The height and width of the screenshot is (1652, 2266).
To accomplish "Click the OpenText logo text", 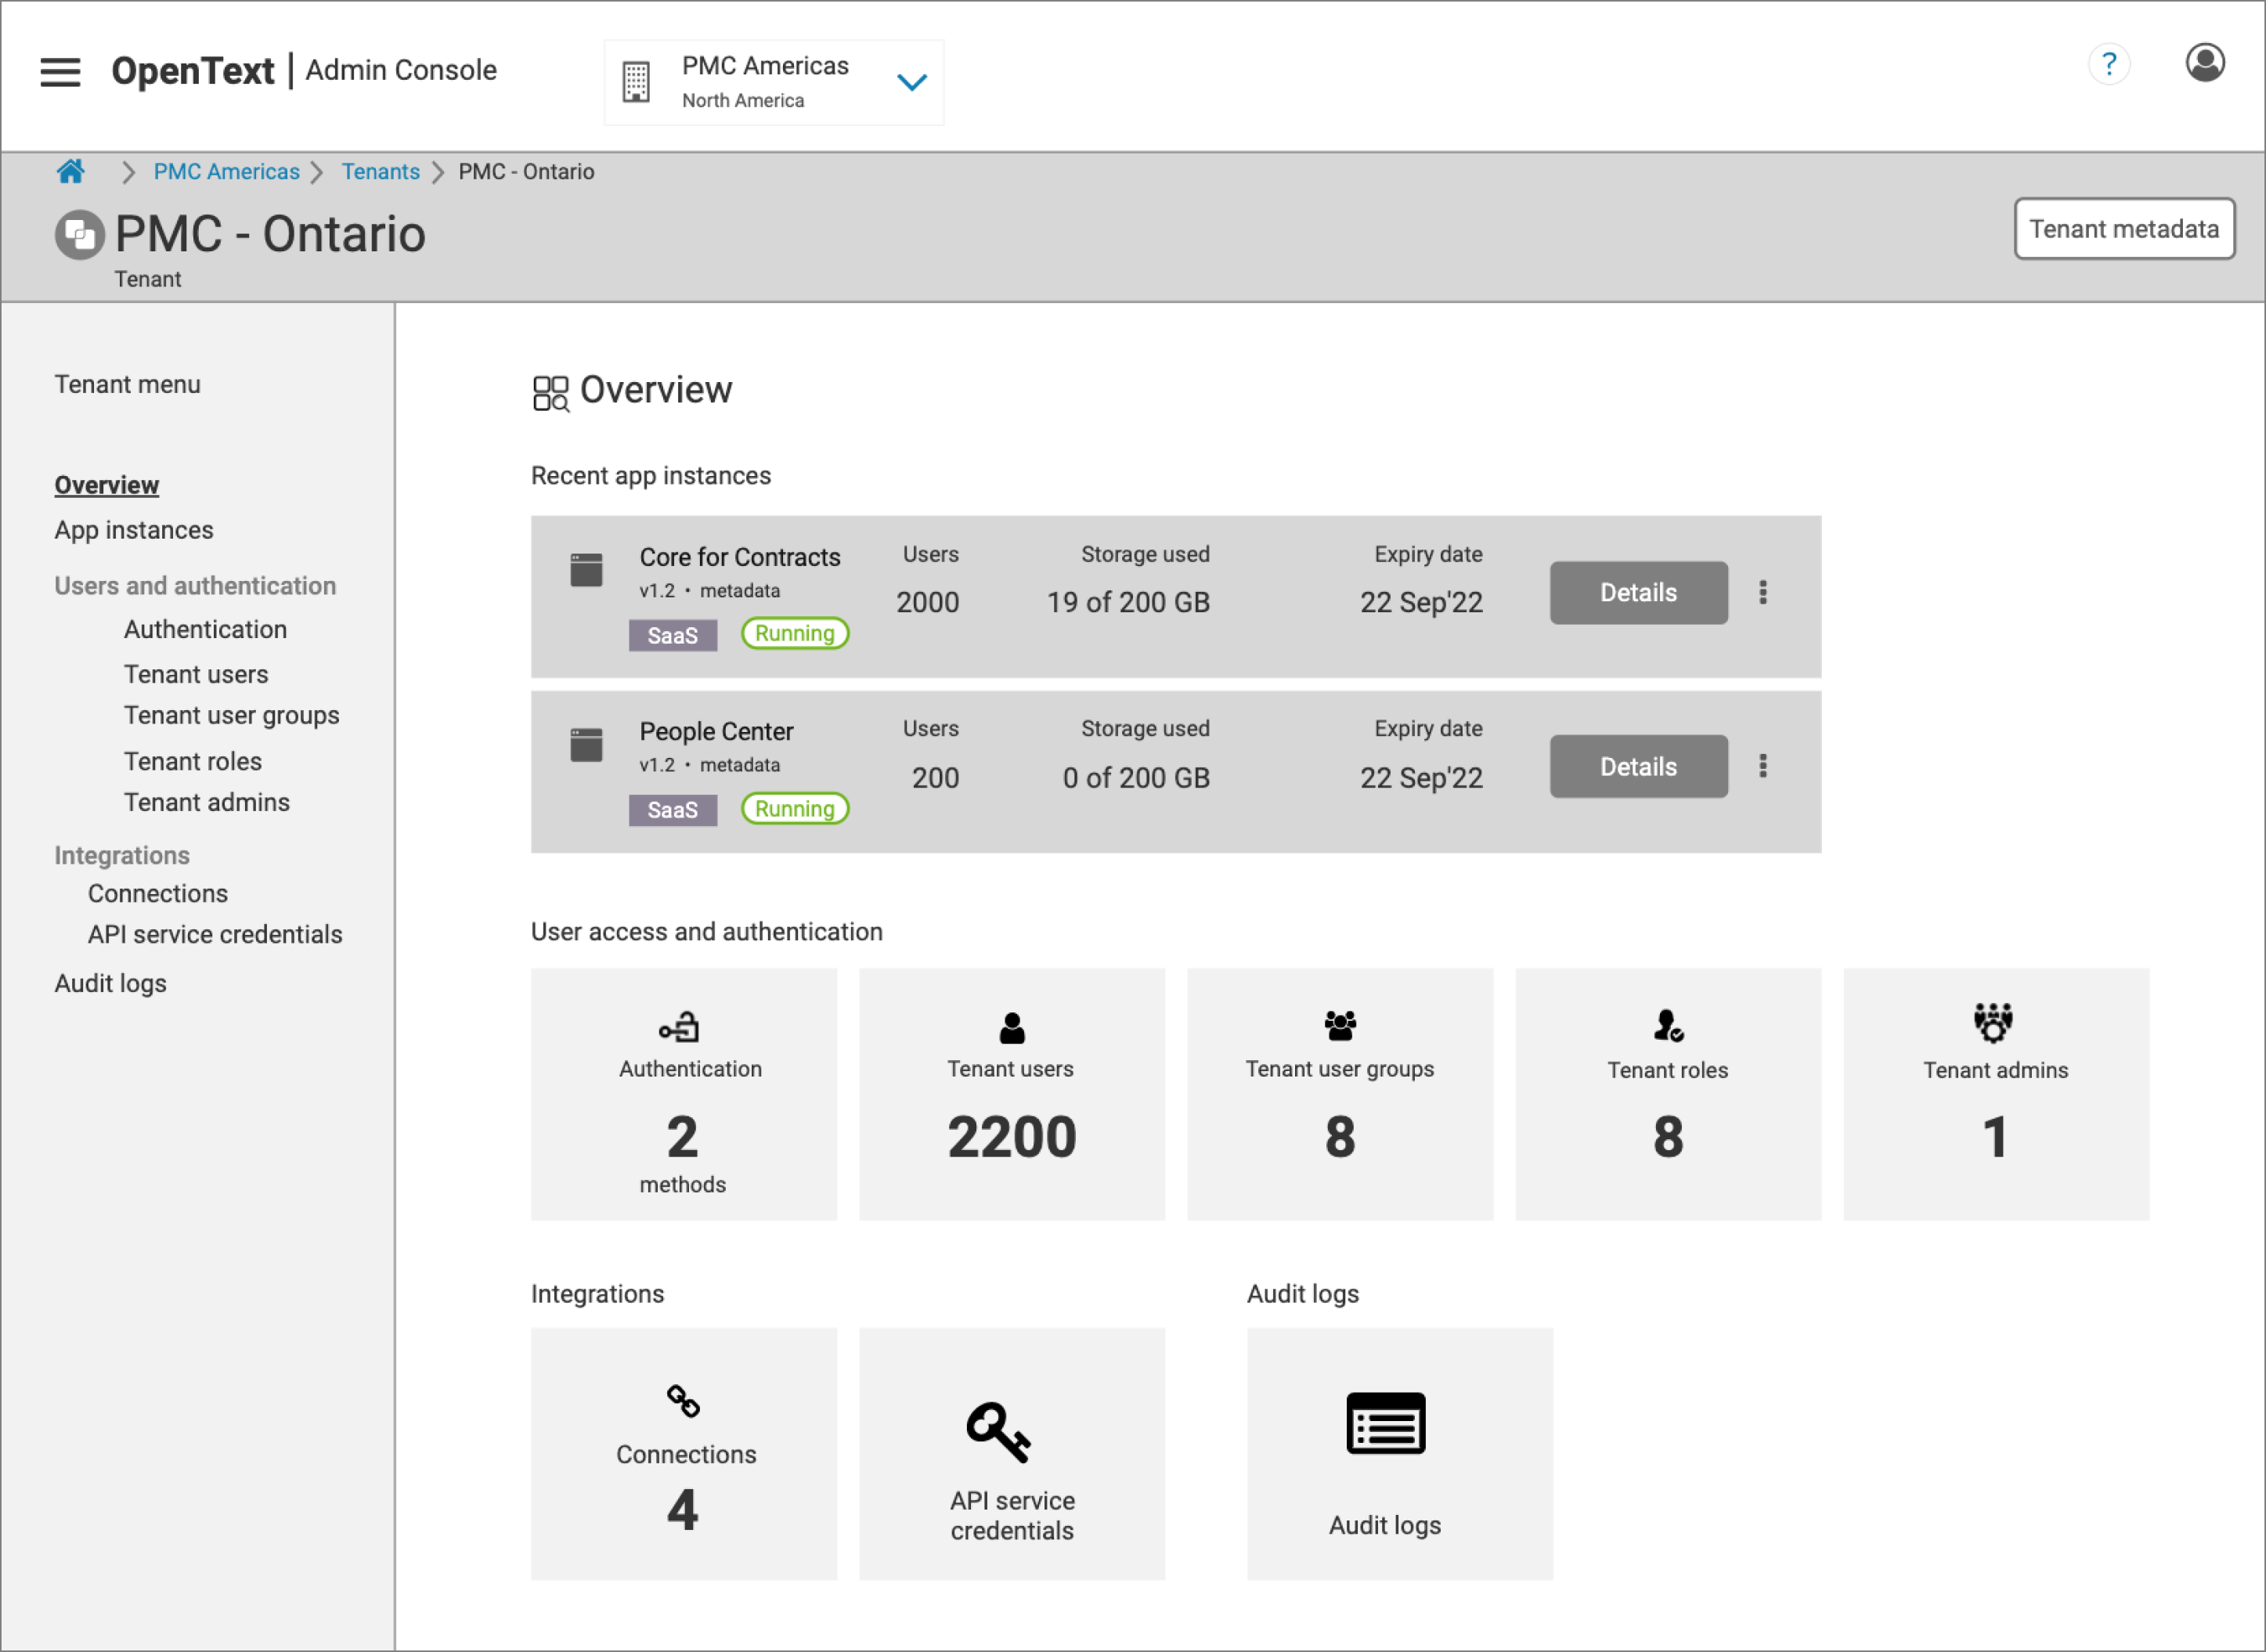I will point(192,71).
